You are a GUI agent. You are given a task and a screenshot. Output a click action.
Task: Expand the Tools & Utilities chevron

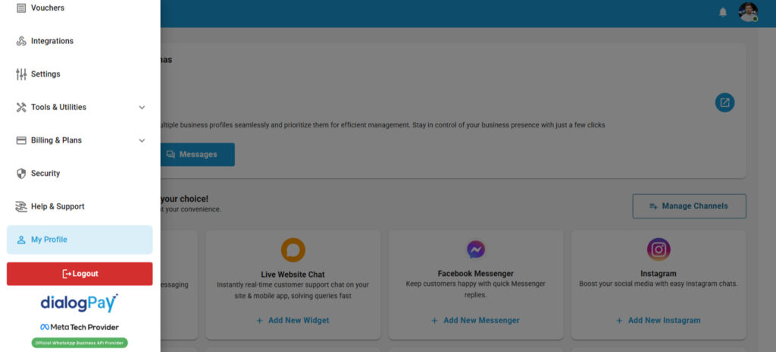(142, 108)
